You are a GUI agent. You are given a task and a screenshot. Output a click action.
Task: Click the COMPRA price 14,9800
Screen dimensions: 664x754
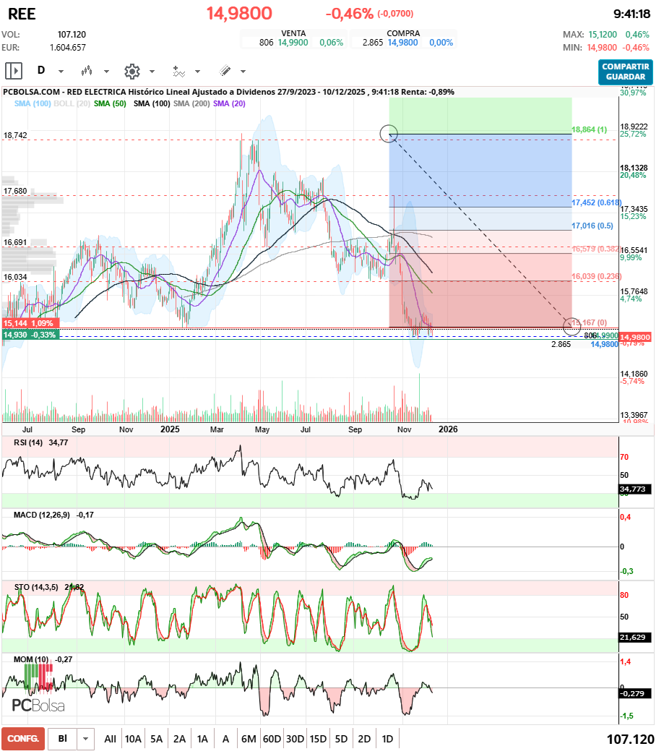402,43
